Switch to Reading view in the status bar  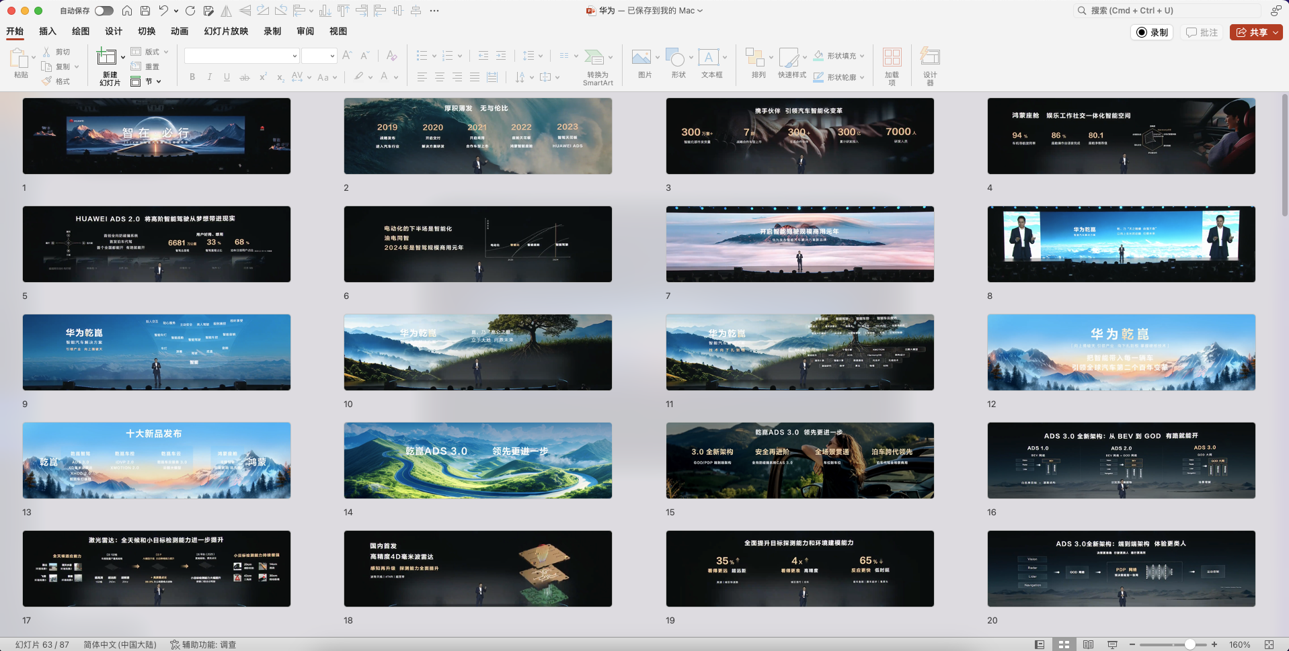(1088, 644)
